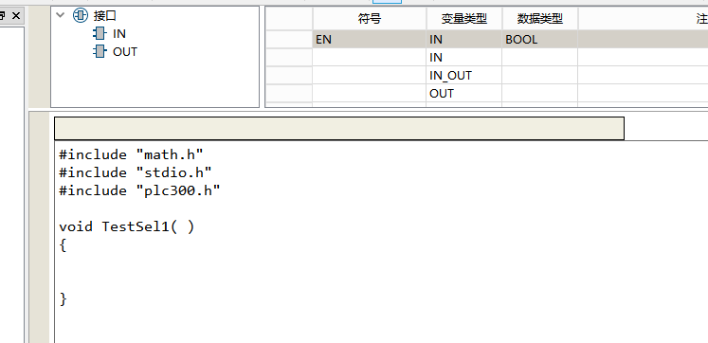Screen dimensions: 708x343
Task: Select the OUT item under 接口
Action: pos(124,52)
